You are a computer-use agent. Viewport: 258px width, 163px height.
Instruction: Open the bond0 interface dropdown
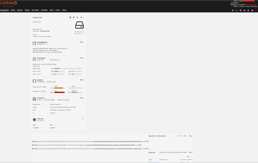pos(40,100)
